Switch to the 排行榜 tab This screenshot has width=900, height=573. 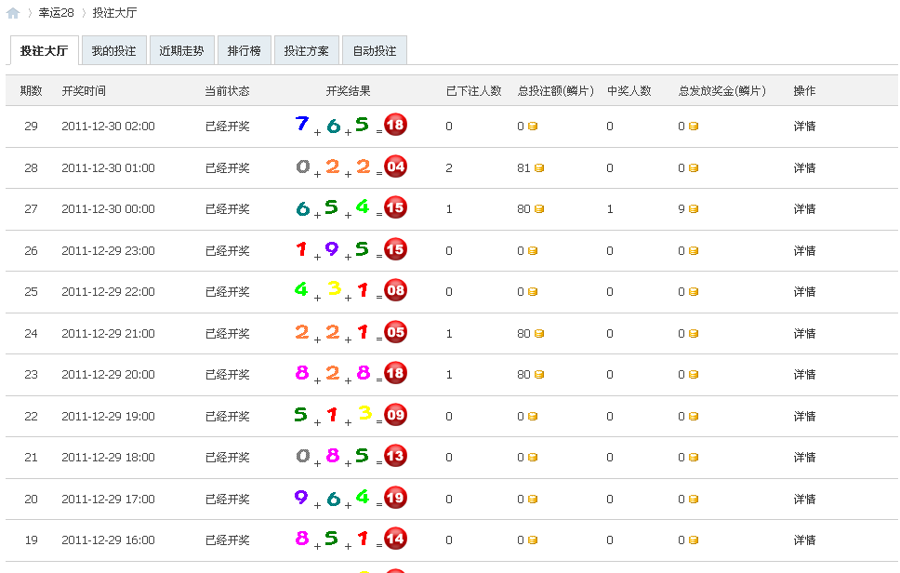point(244,49)
